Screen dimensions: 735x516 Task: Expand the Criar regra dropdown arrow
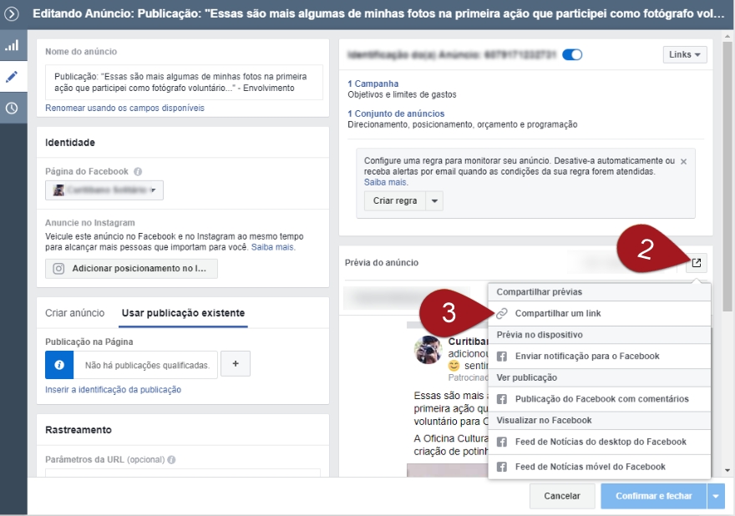click(433, 201)
